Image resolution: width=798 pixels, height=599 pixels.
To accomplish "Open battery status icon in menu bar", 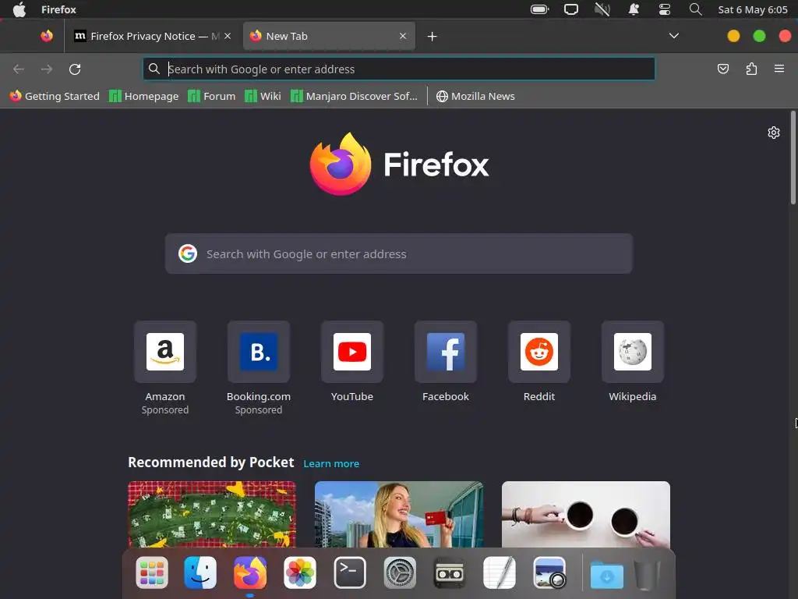I will pyautogui.click(x=539, y=9).
